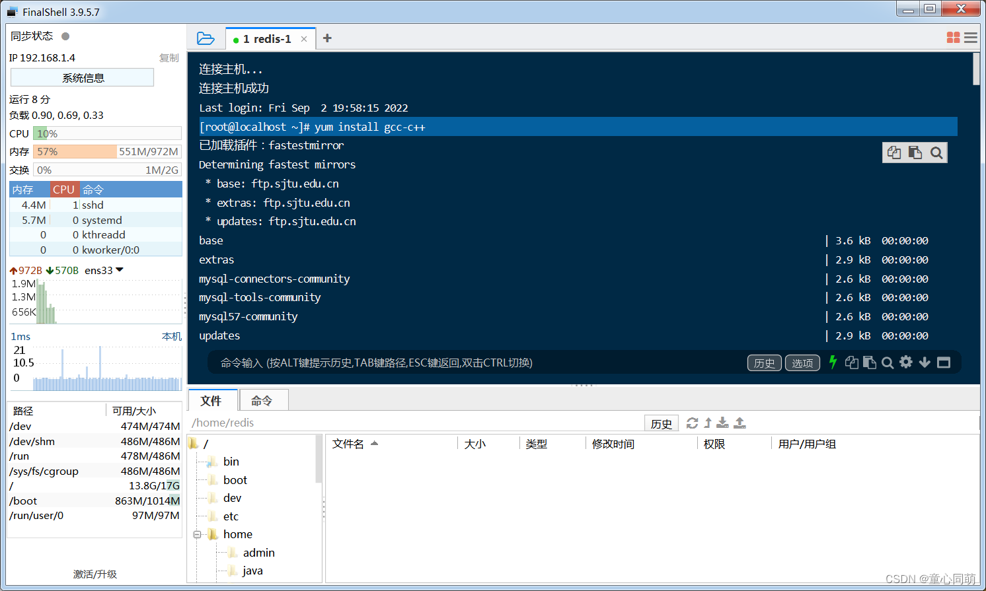Image resolution: width=986 pixels, height=591 pixels.
Task: Select the sshd process row
Action: pos(96,205)
